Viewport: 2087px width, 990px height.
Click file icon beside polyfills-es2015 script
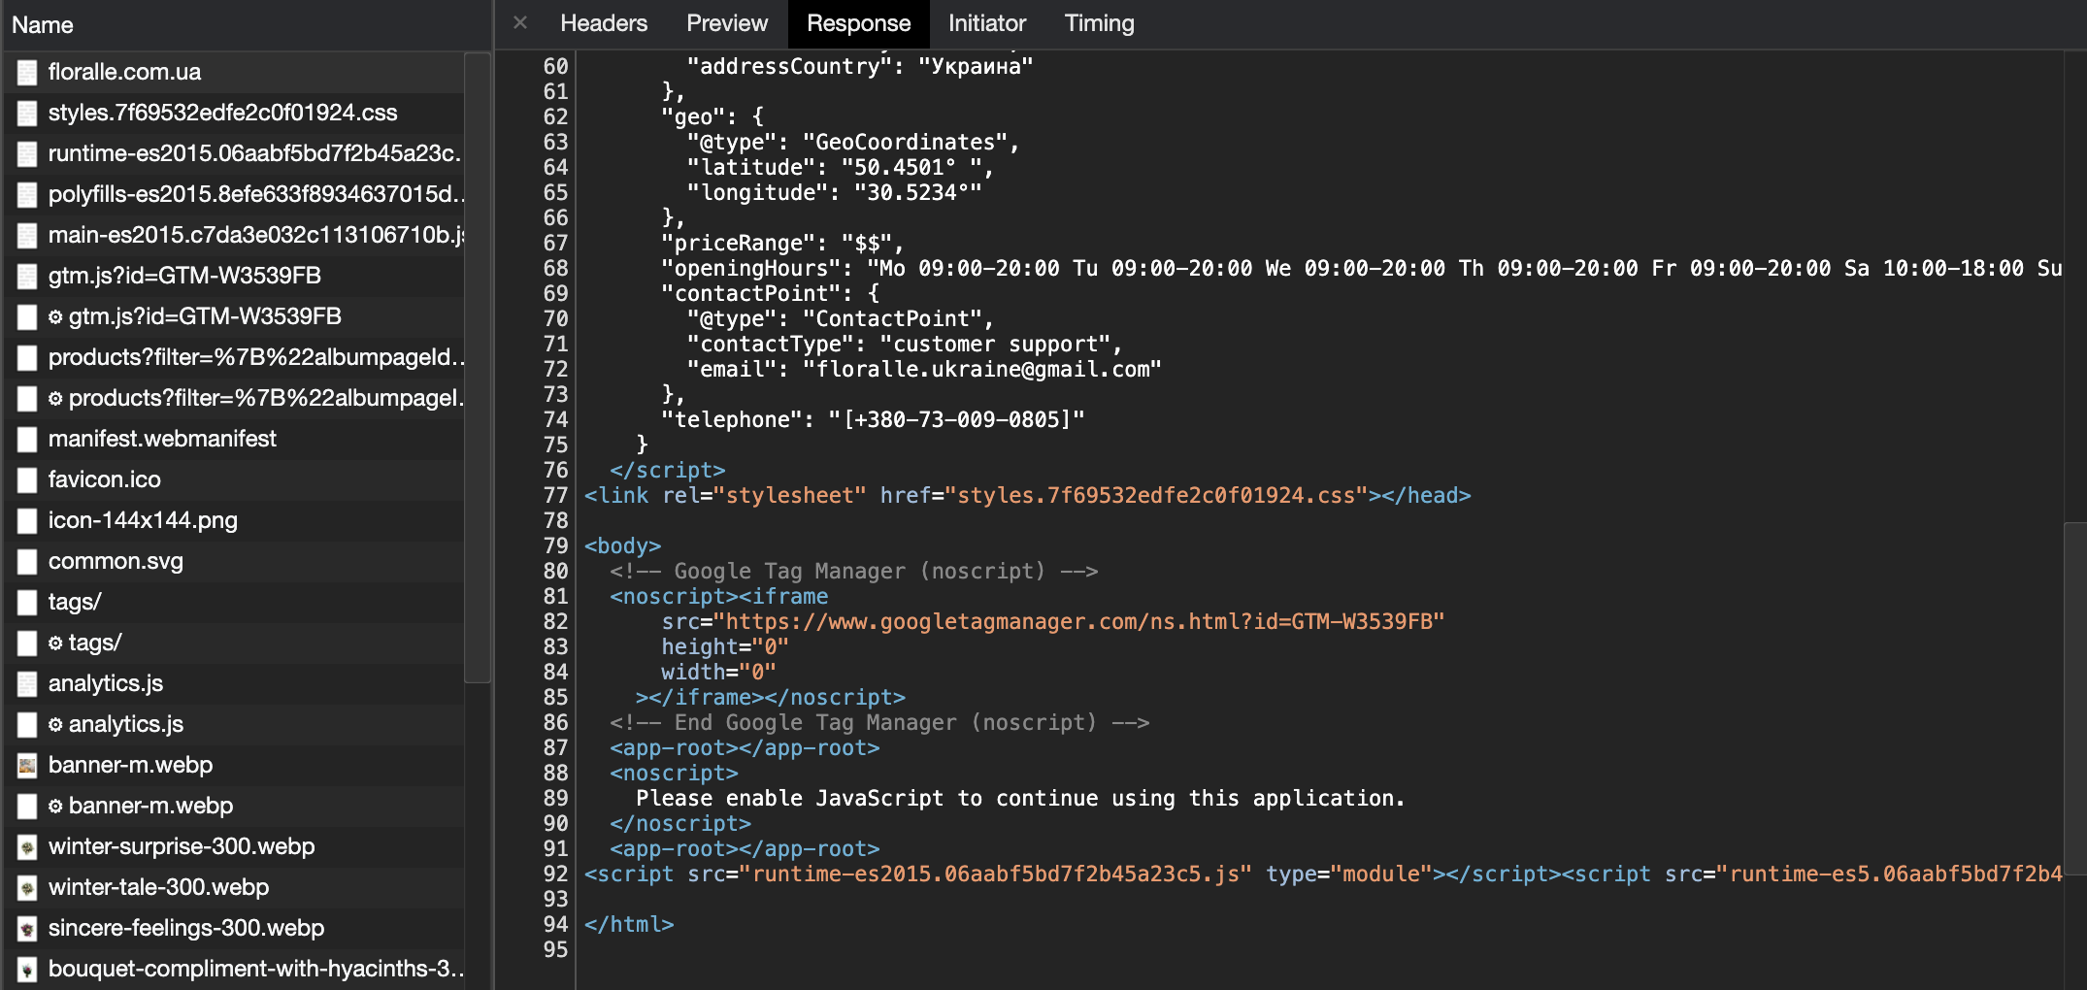click(x=27, y=194)
